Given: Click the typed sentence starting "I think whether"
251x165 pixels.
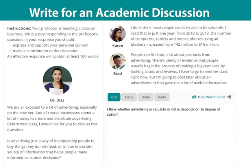Looking at the screenshot, I should tap(163, 111).
